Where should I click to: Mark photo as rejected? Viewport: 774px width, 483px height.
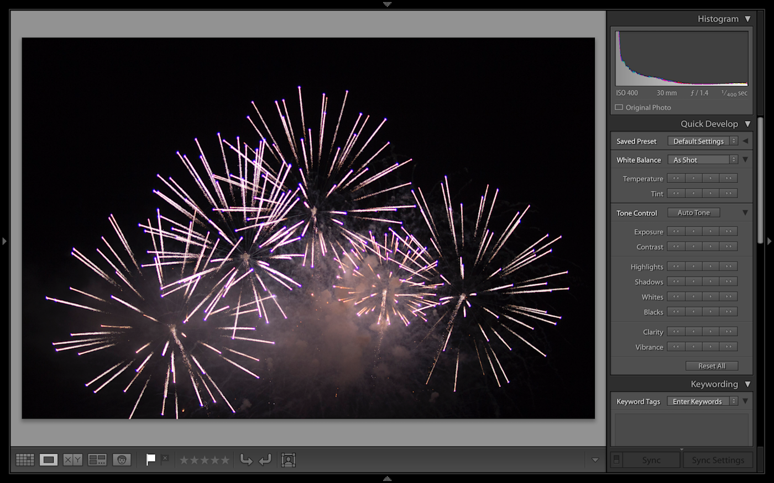point(165,459)
